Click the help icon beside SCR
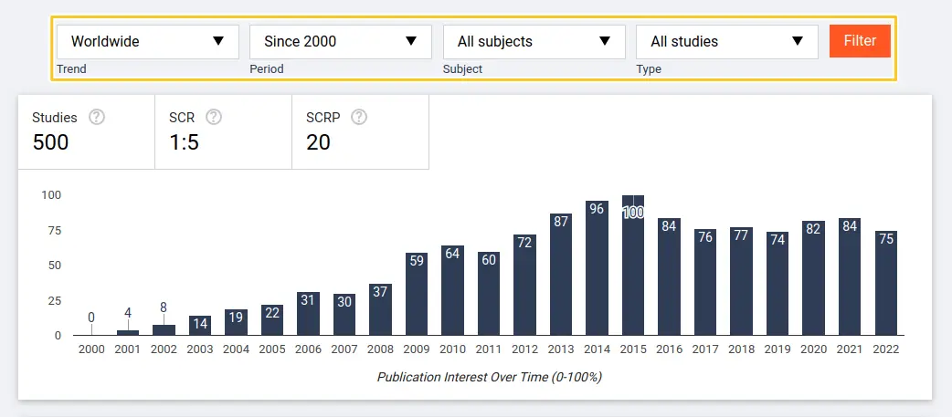This screenshot has width=952, height=417. pyautogui.click(x=214, y=117)
